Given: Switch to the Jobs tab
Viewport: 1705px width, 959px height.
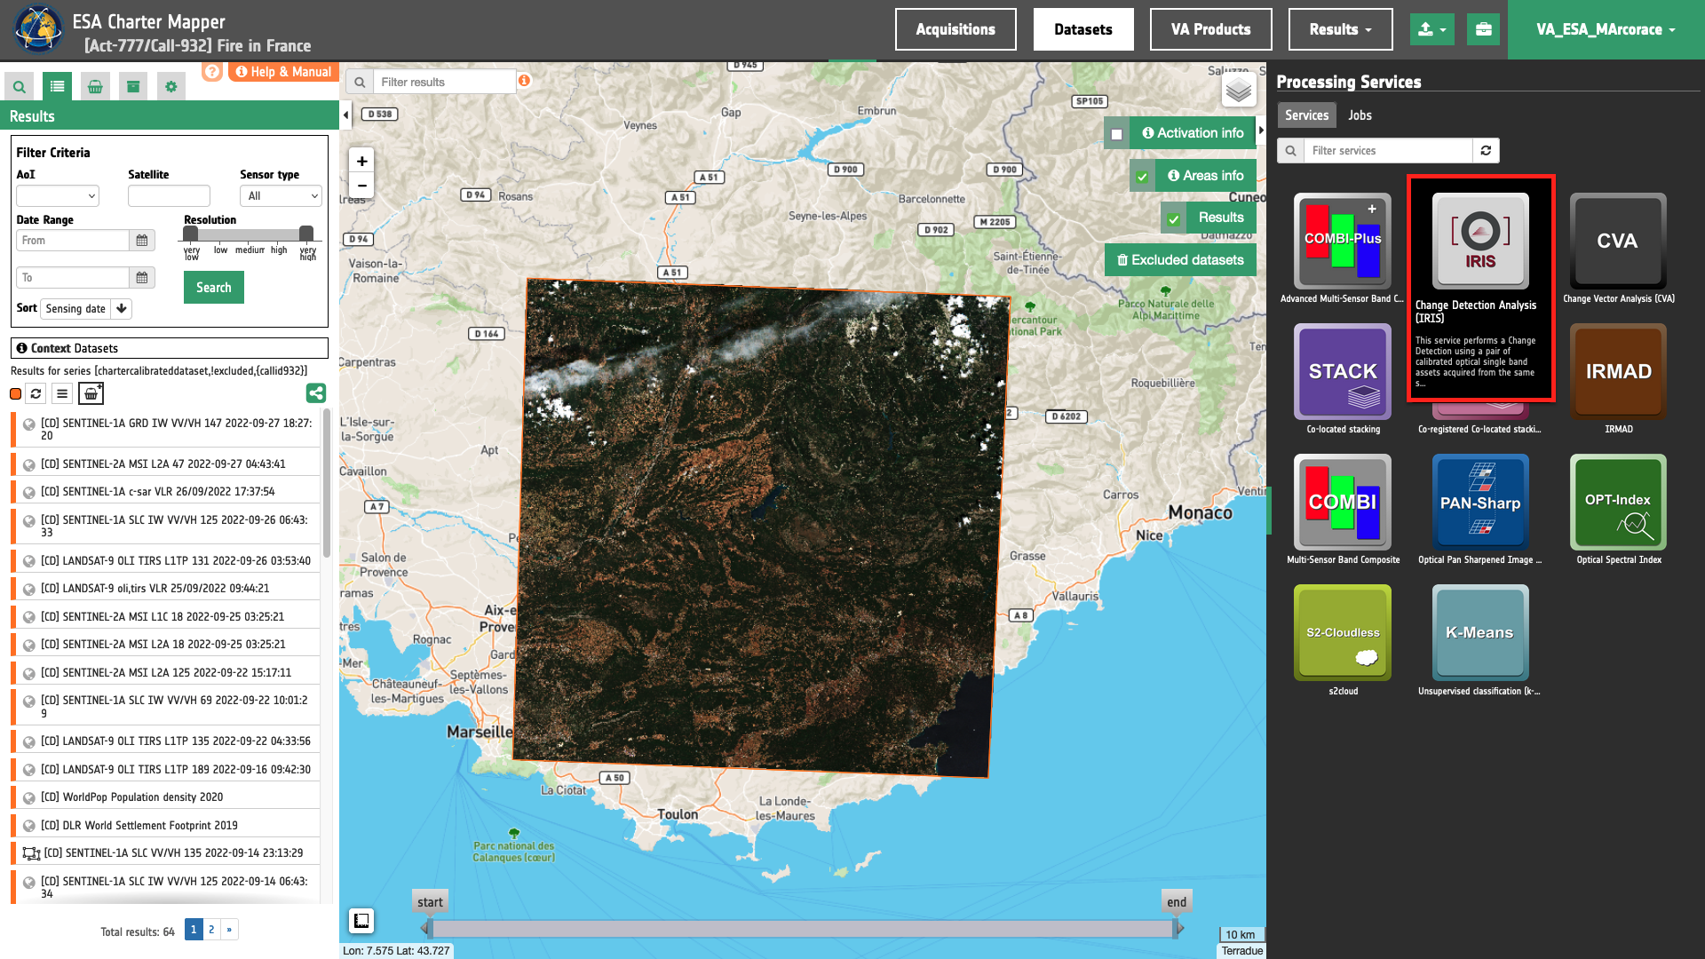Looking at the screenshot, I should (x=1360, y=115).
